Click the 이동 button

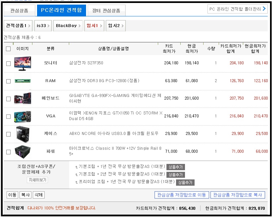pyautogui.click(x=12, y=195)
